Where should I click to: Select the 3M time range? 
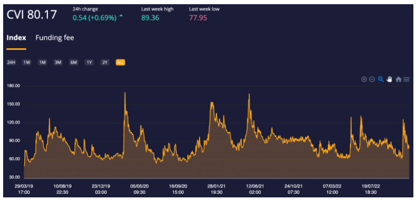[58, 62]
